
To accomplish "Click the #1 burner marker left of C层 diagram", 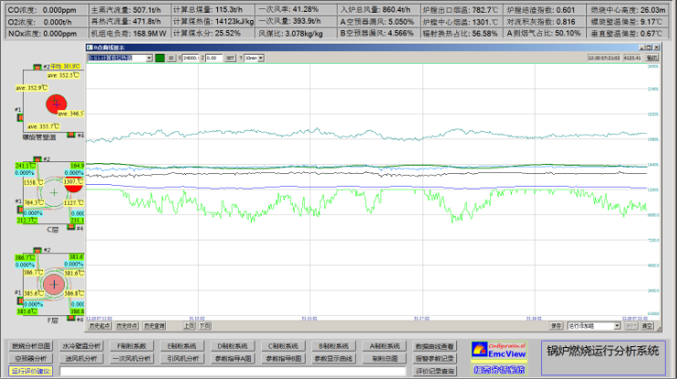I will (x=20, y=210).
